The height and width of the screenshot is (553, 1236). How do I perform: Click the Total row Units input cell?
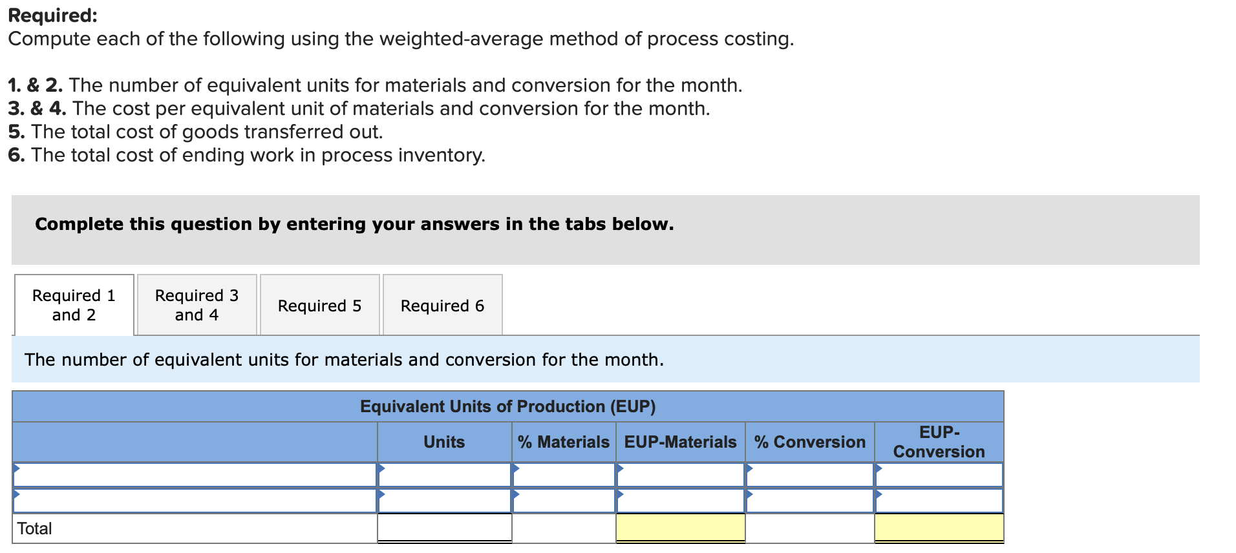(444, 527)
